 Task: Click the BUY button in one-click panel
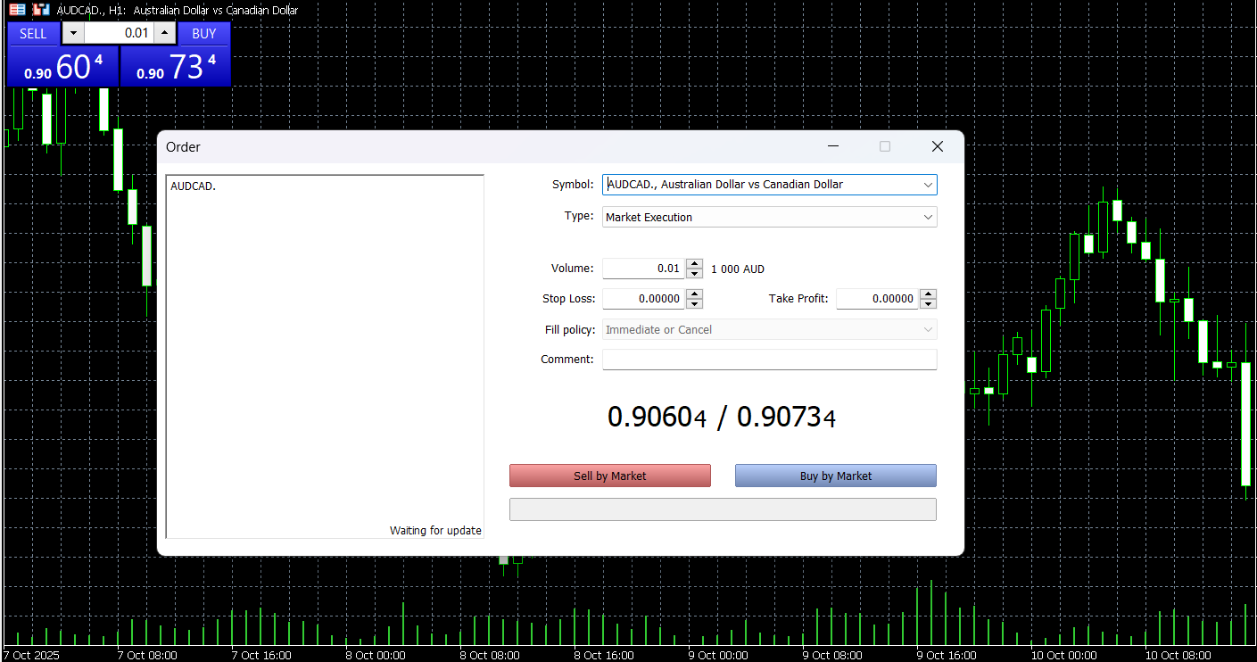click(204, 33)
